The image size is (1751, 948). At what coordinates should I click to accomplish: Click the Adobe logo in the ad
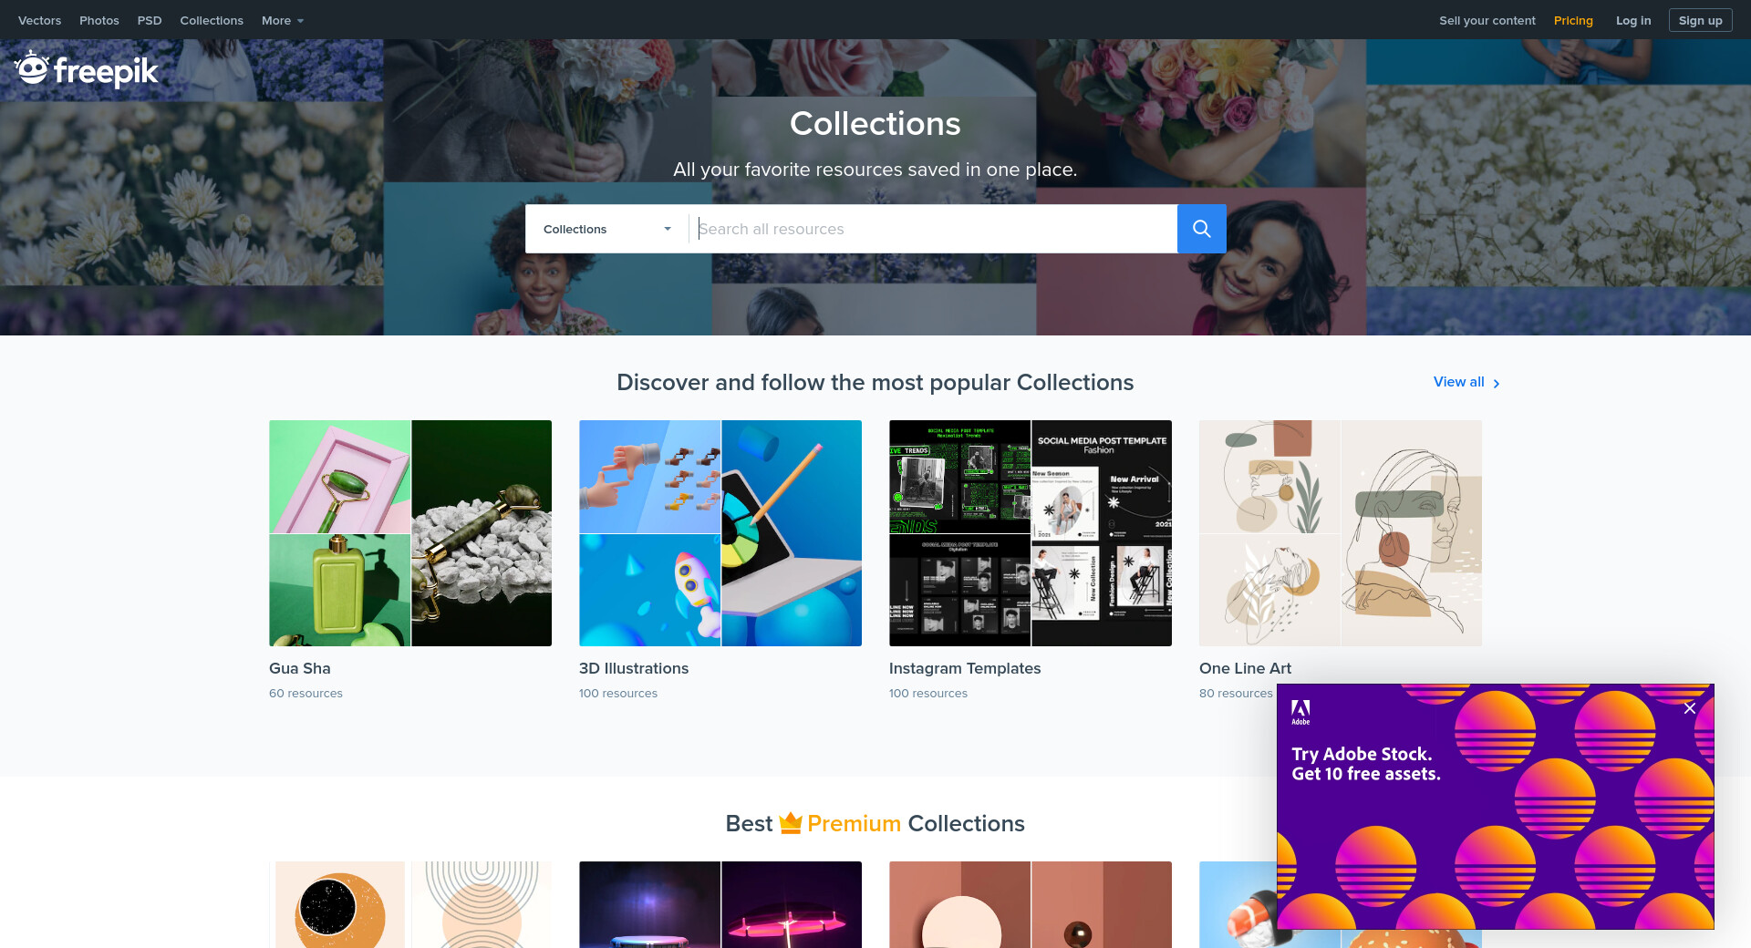click(x=1300, y=711)
